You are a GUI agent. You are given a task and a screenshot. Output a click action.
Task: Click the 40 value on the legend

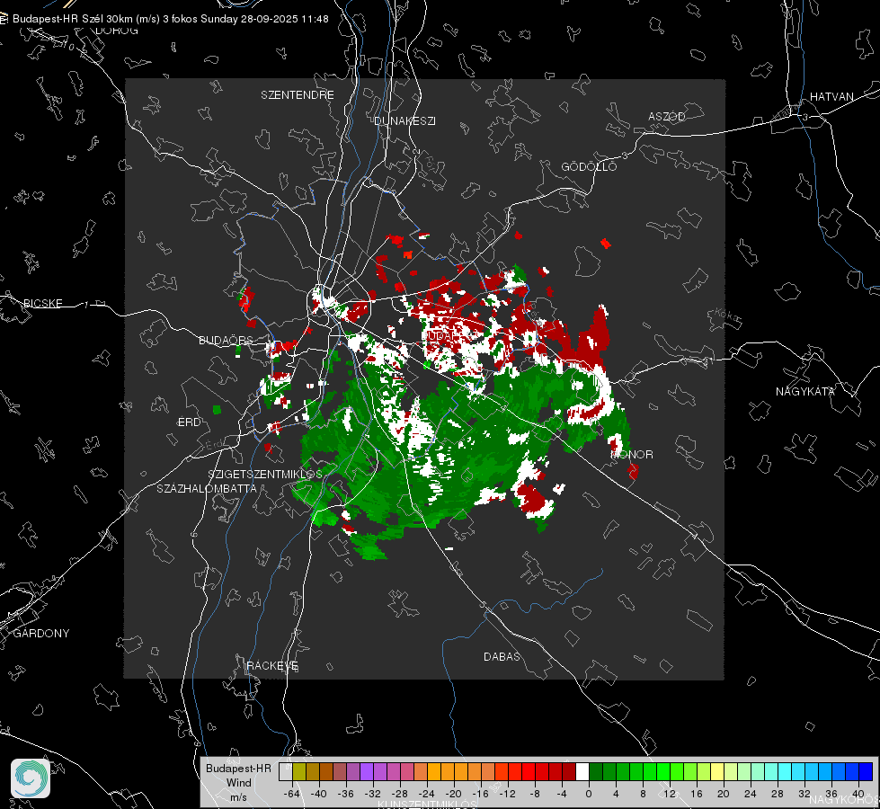click(858, 794)
